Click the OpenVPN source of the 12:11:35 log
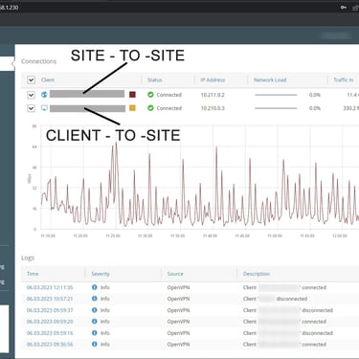This screenshot has height=359, width=359. point(178,287)
